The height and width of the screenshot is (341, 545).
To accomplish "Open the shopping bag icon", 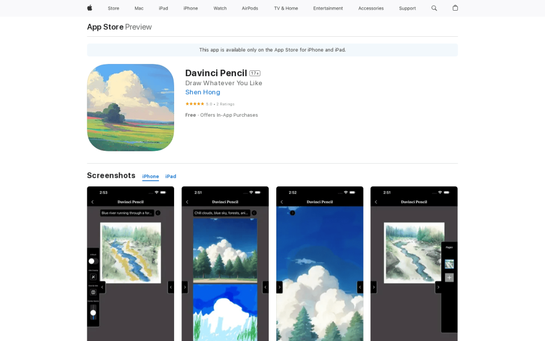I will pos(455,8).
